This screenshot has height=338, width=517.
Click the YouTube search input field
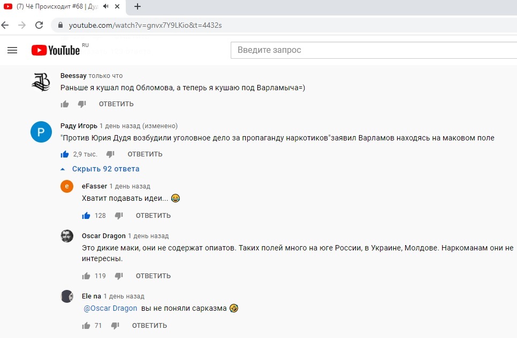pyautogui.click(x=369, y=50)
